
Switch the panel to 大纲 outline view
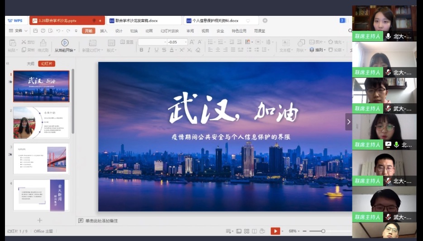click(30, 64)
